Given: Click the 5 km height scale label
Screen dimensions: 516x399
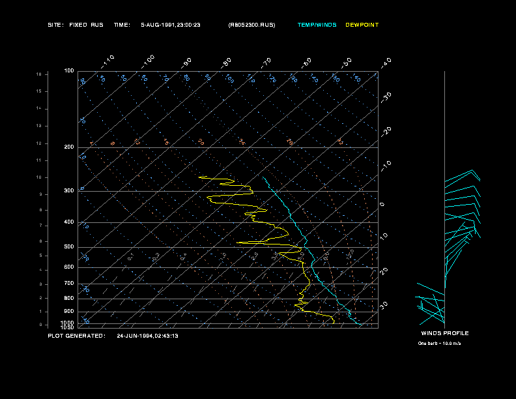Looking at the screenshot, I should pyautogui.click(x=41, y=256).
